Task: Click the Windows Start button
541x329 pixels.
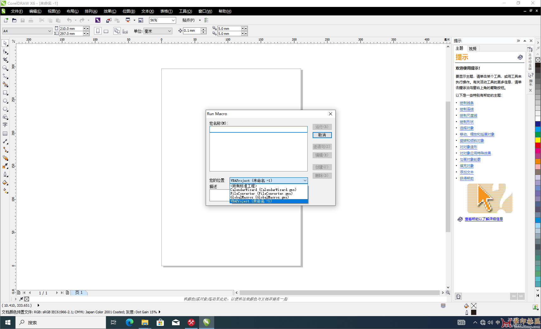Action: point(8,322)
